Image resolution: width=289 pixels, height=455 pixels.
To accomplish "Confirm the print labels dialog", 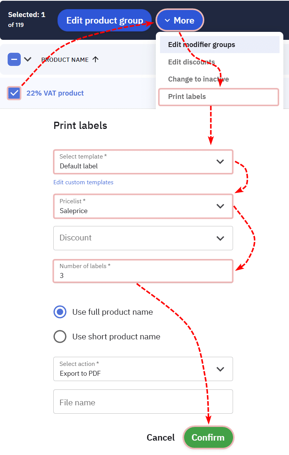I will coord(208,438).
